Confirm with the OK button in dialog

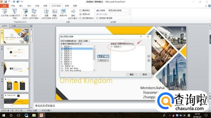[x=131, y=74]
